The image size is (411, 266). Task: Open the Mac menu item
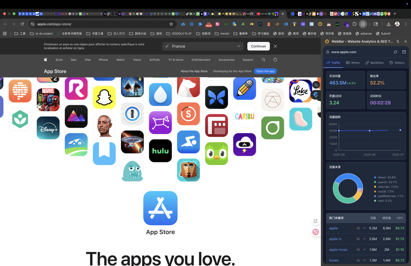click(74, 60)
